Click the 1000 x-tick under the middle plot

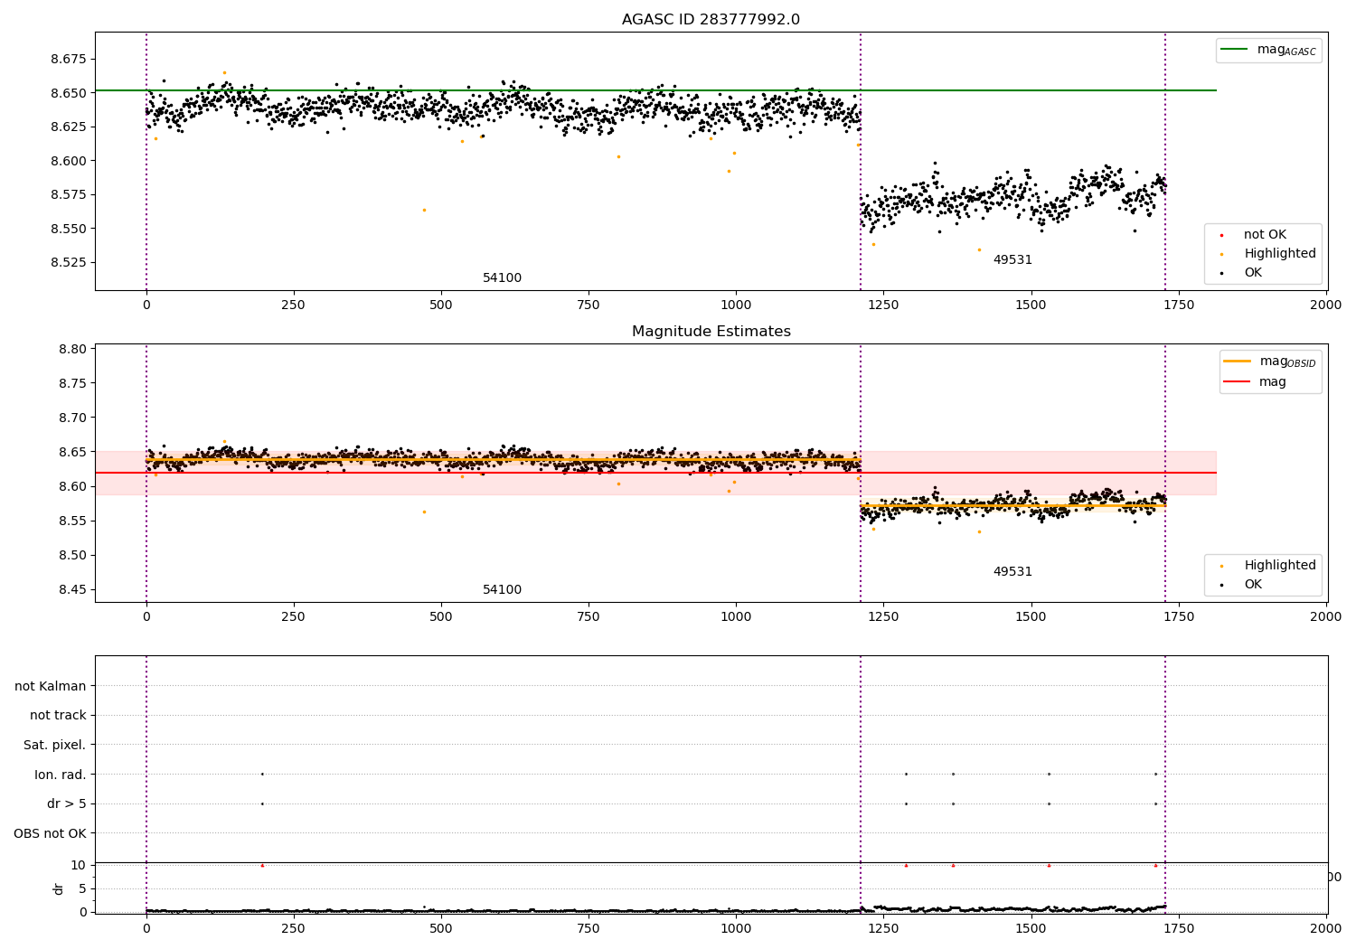click(x=736, y=617)
